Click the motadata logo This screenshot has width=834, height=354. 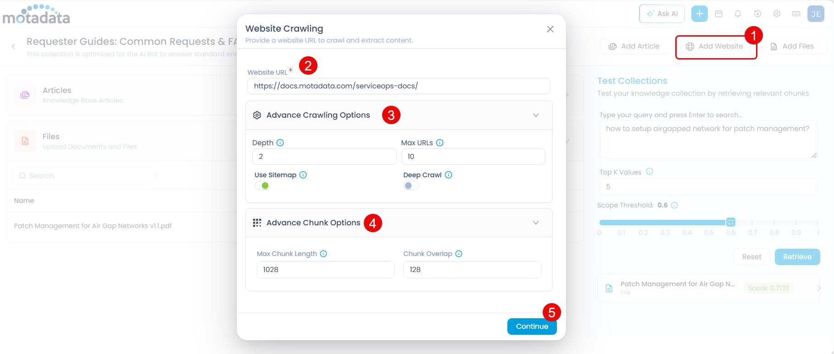pos(36,14)
